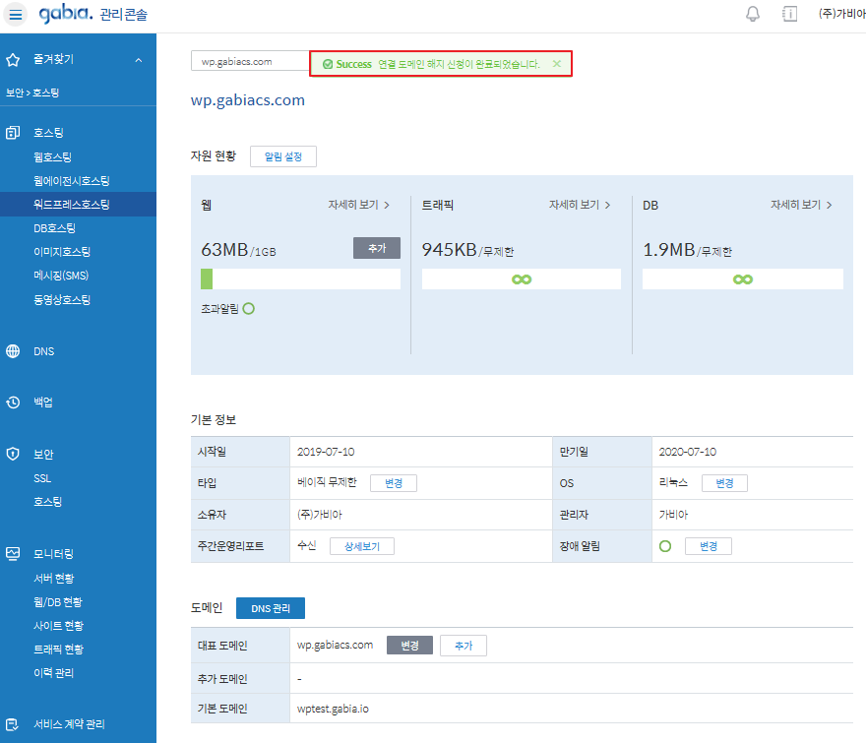
Task: Click the 서비스 계약 관리 icon
Action: (13, 724)
